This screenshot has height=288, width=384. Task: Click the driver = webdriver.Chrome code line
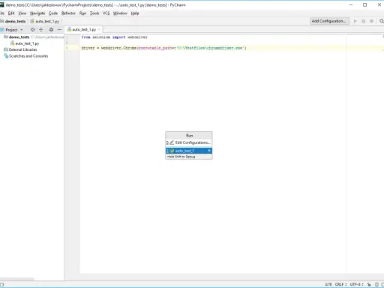163,48
